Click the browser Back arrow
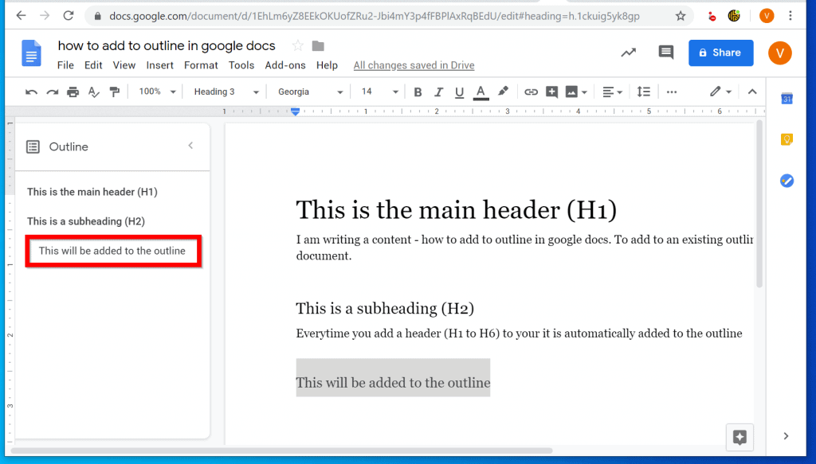The width and height of the screenshot is (816, 464). click(21, 16)
